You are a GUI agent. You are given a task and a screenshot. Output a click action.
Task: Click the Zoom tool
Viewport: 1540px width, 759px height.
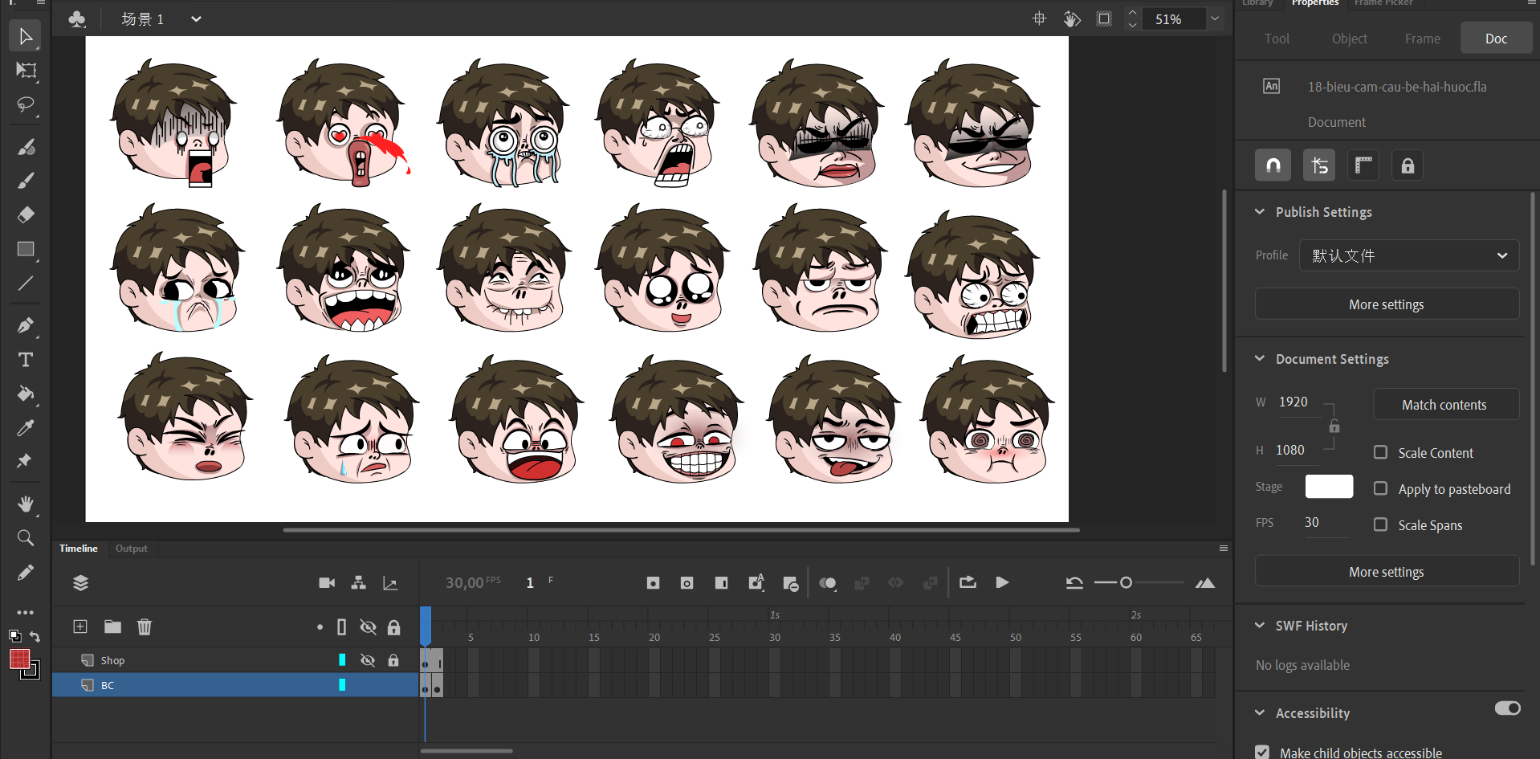click(26, 538)
